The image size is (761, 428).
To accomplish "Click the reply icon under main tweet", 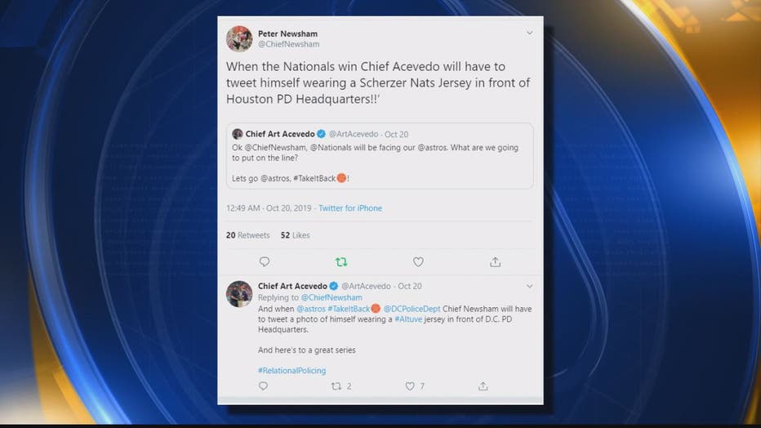I will (264, 262).
